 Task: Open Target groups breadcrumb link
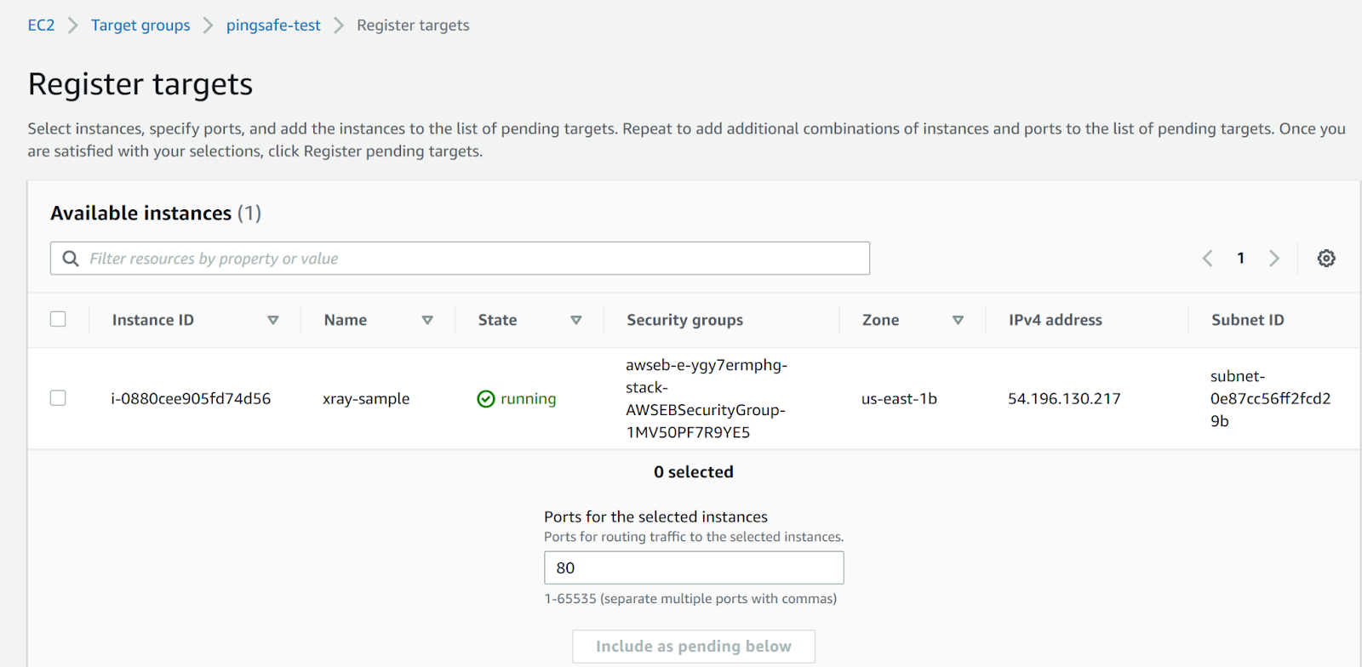point(140,26)
